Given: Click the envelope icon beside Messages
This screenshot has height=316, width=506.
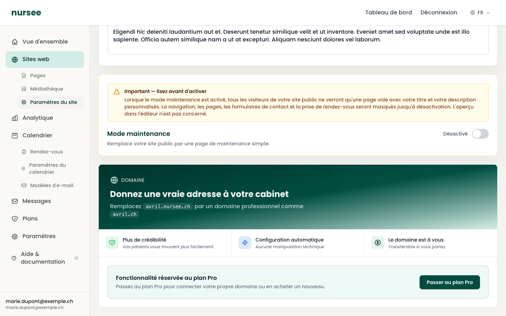Looking at the screenshot, I should tap(15, 201).
